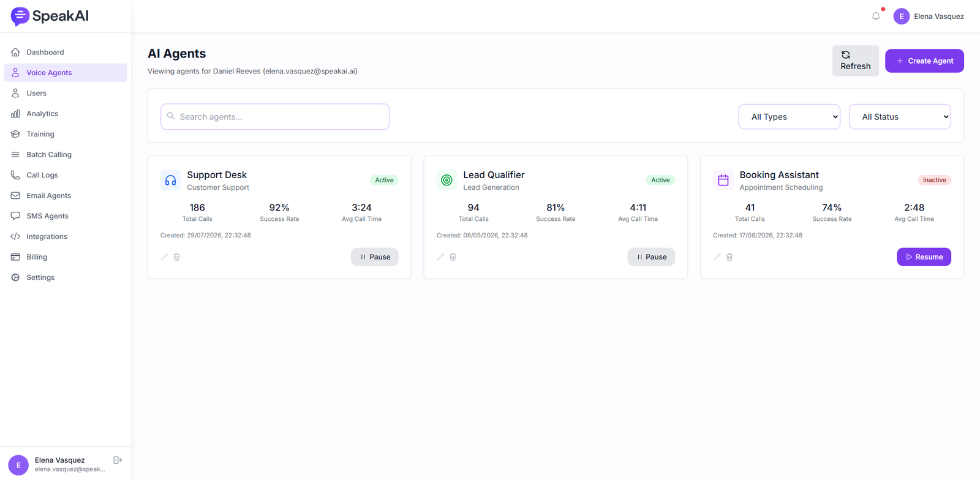
Task: Edit the Support Desk agent pencil icon
Action: [x=164, y=257]
